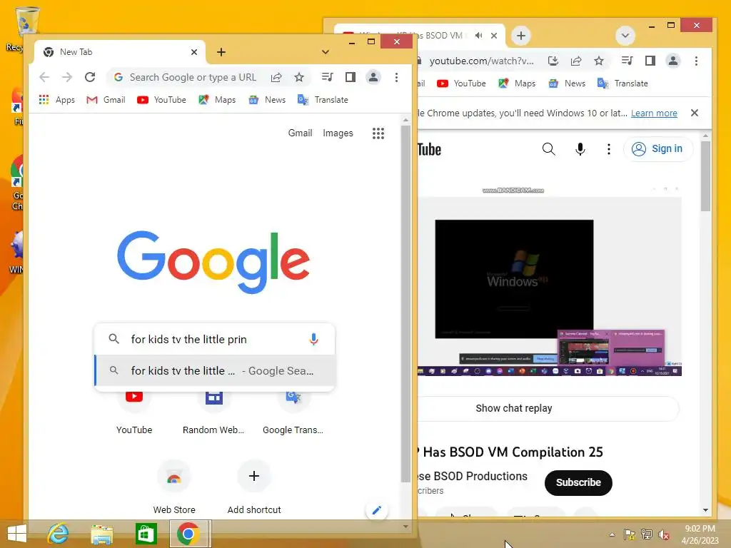Show hidden tray icons arrow

pos(612,535)
